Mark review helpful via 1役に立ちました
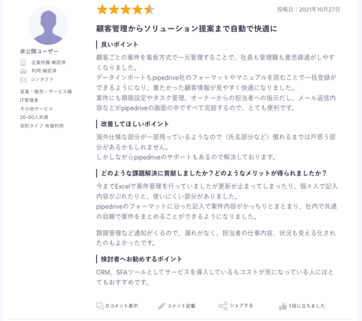Screen dimensions: 362x321 click(x=307, y=306)
